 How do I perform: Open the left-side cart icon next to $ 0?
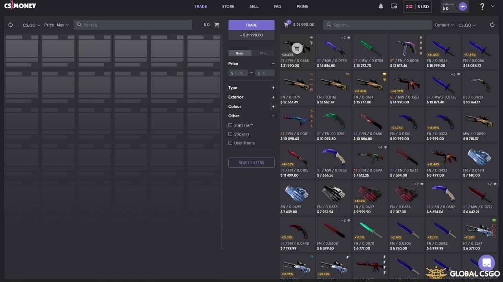[217, 25]
